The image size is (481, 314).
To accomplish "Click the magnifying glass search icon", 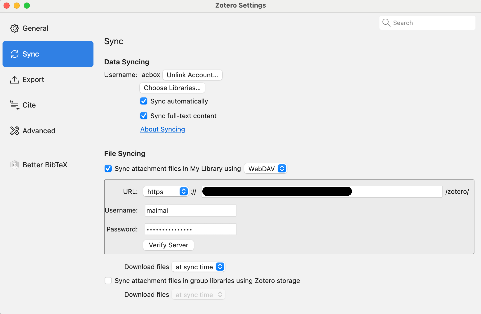I will [x=386, y=23].
